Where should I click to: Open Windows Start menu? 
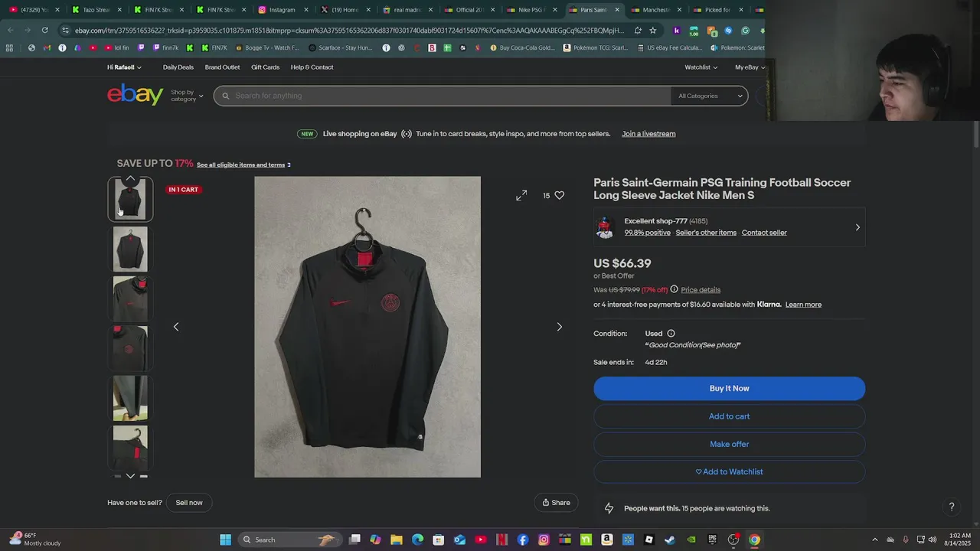click(x=226, y=540)
